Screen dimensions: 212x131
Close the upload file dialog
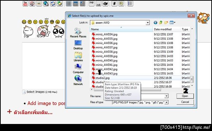click(191, 16)
